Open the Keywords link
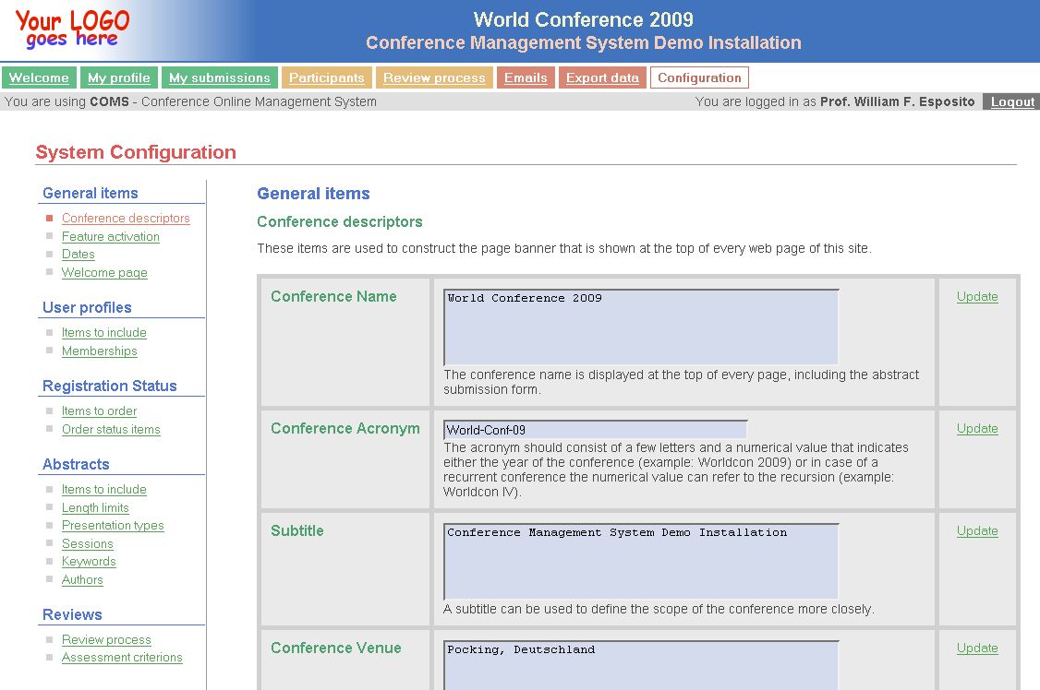Image resolution: width=1040 pixels, height=690 pixels. tap(89, 562)
